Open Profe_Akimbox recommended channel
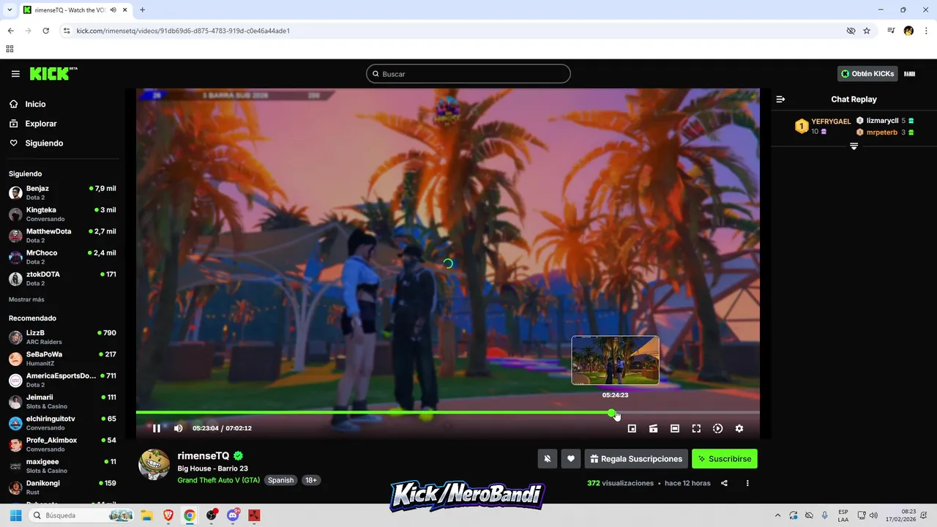Image resolution: width=937 pixels, height=527 pixels. pyautogui.click(x=61, y=444)
